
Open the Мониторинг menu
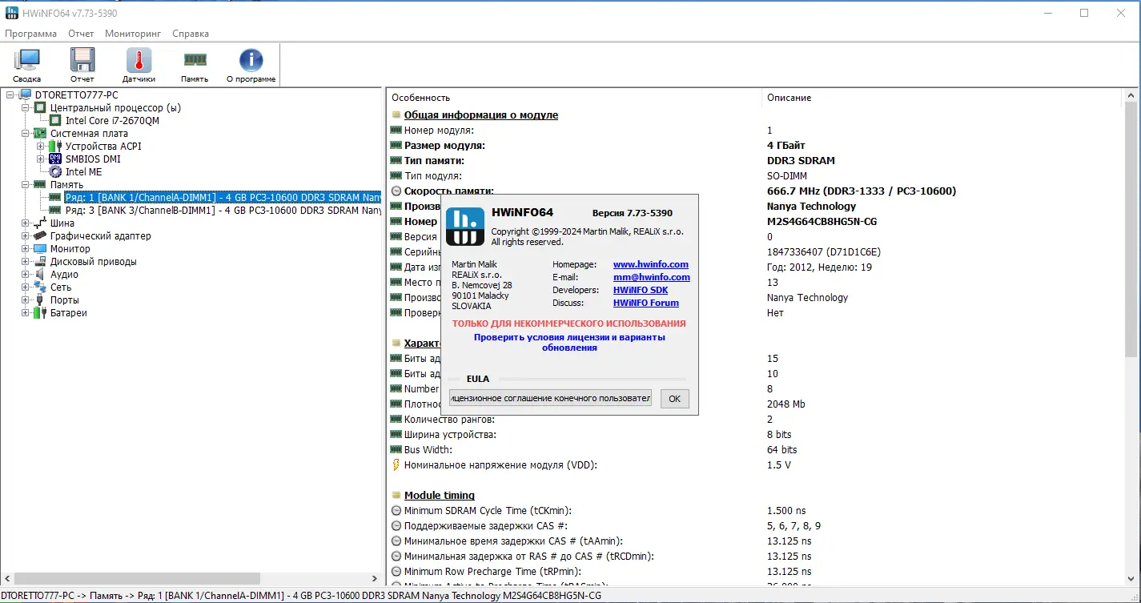(x=133, y=34)
